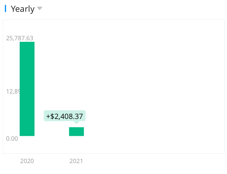Click the middle of the tall 2020 bar

27,89
